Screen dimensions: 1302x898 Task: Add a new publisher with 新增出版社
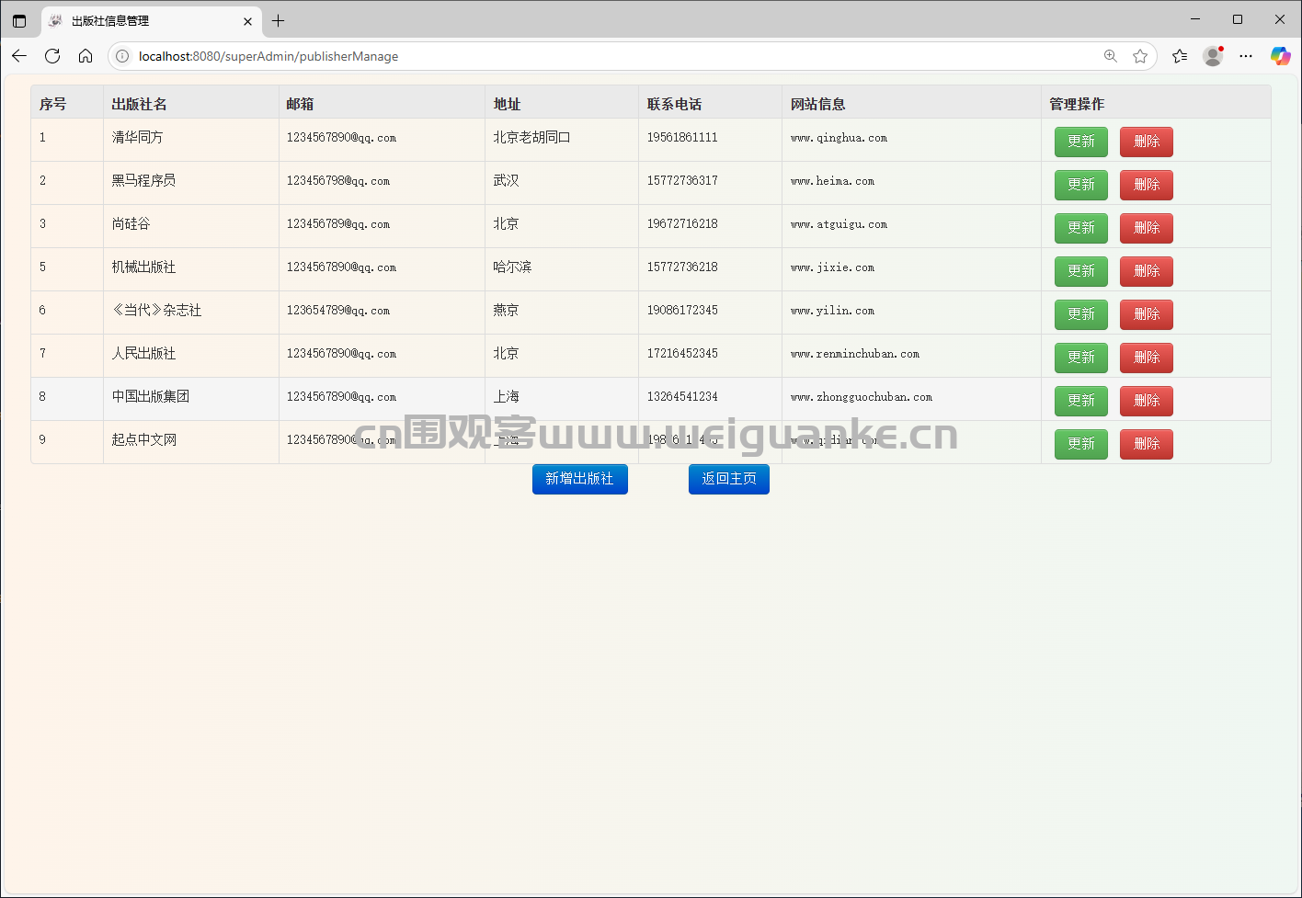pyautogui.click(x=579, y=479)
